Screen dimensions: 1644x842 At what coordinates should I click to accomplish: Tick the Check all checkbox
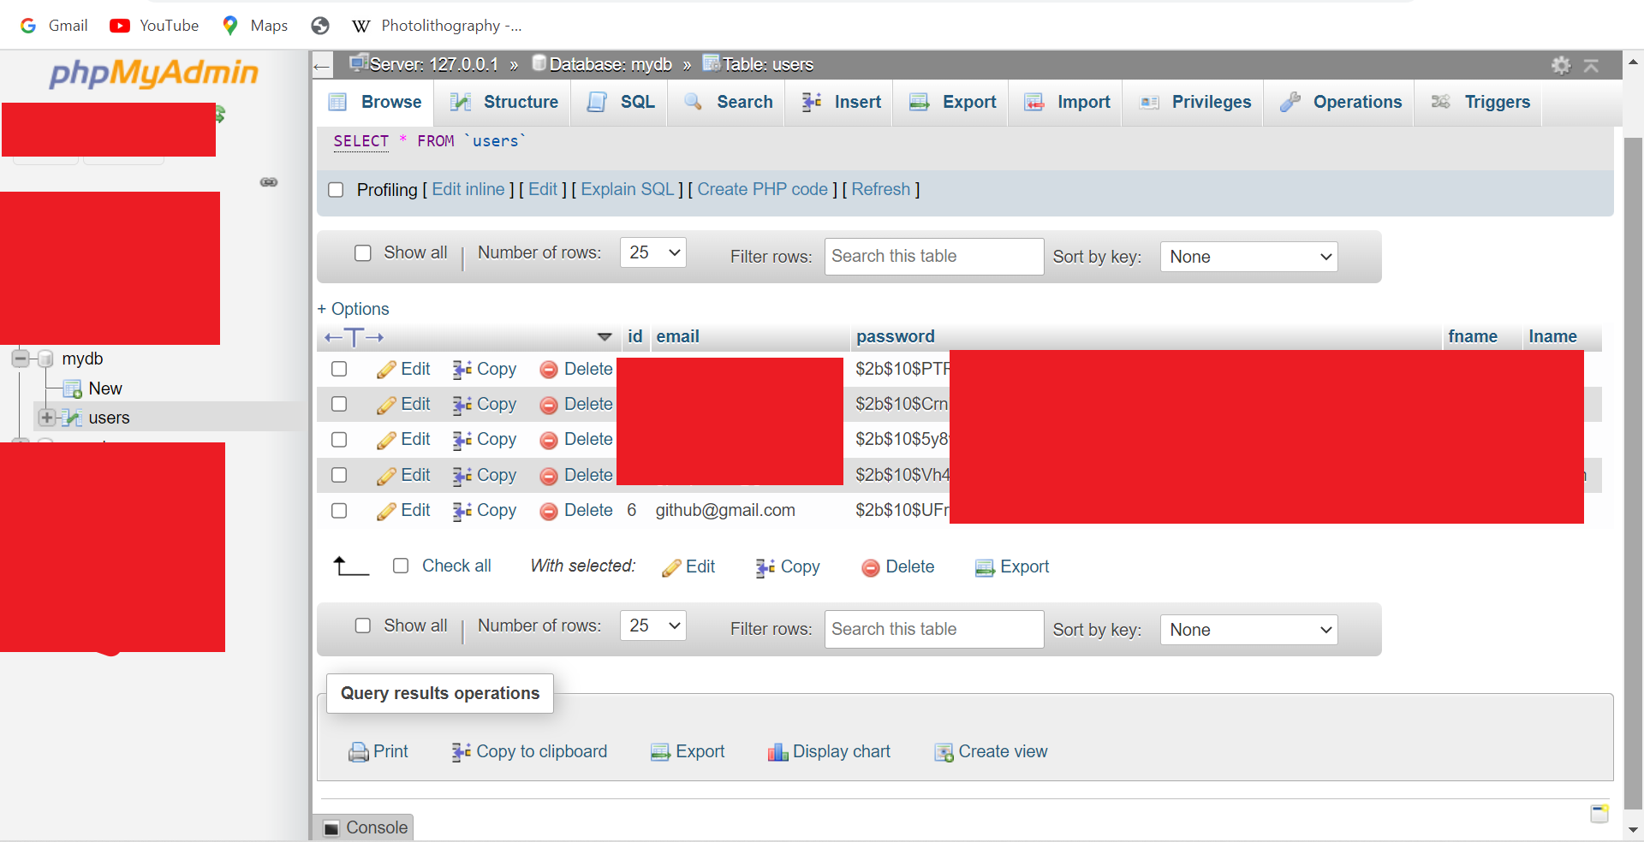click(x=401, y=566)
